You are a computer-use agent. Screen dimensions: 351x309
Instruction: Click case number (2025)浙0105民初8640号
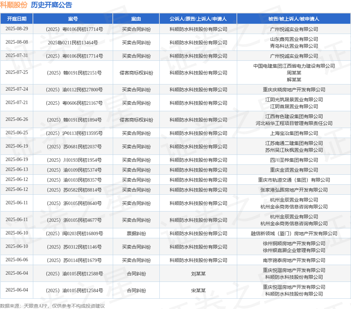click(x=74, y=203)
